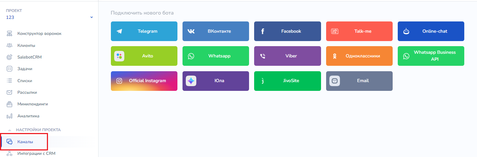This screenshot has height=157, width=477.
Task: Click the Viber phone icon
Action: tap(263, 56)
